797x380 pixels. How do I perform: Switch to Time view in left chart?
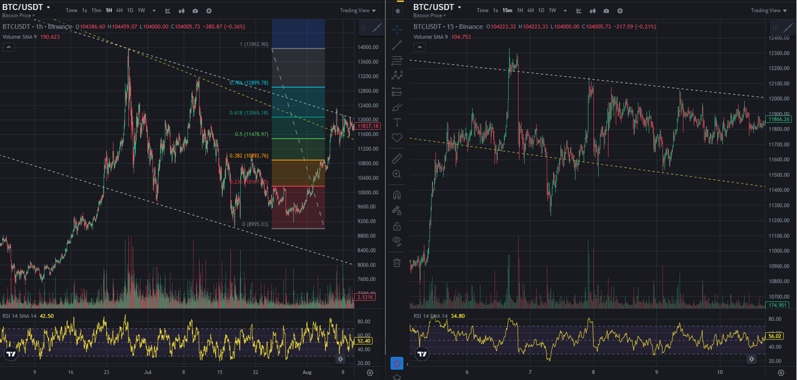click(72, 11)
